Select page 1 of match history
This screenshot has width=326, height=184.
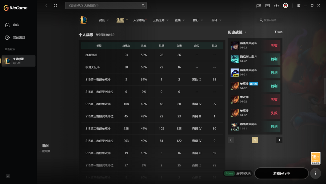[255, 140]
